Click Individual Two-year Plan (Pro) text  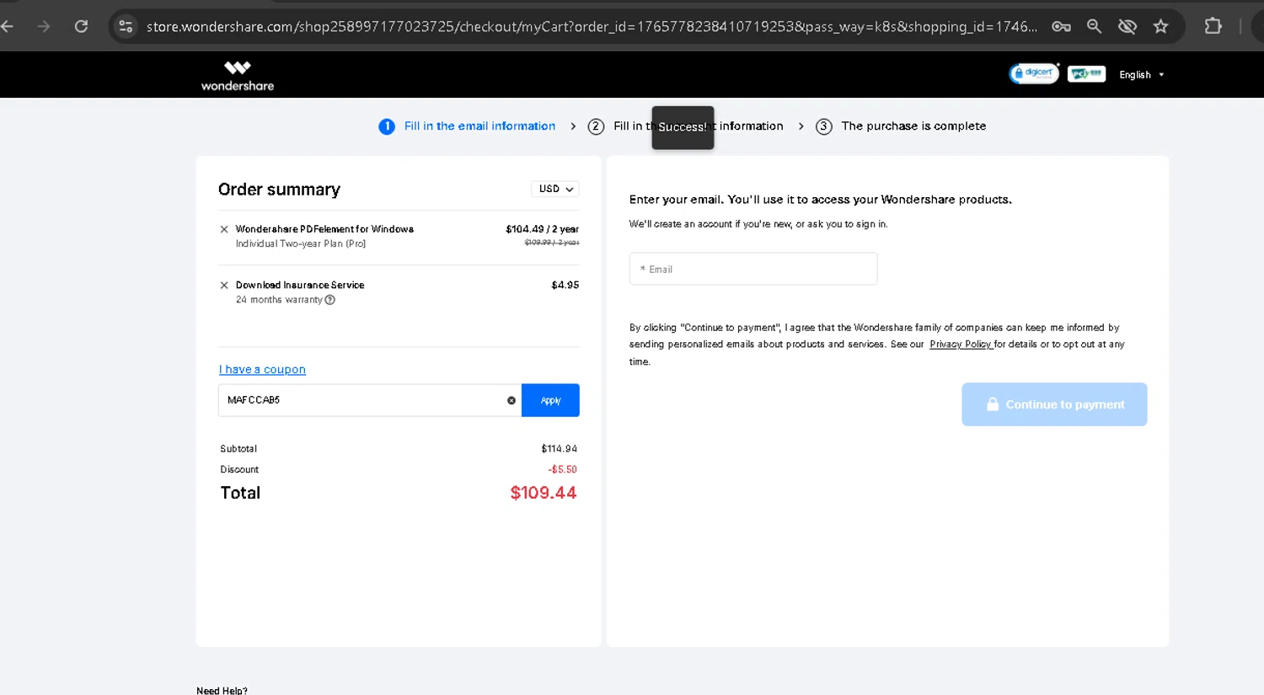301,243
